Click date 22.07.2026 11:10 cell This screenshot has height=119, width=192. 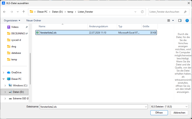(x=97, y=33)
